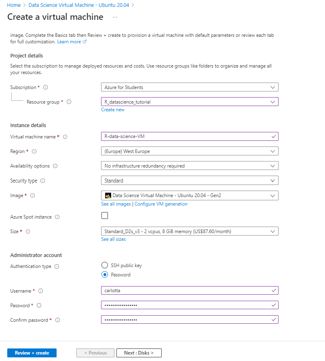The height and width of the screenshot is (361, 325).
Task: Go to Home in breadcrumb
Action: pyautogui.click(x=14, y=5)
